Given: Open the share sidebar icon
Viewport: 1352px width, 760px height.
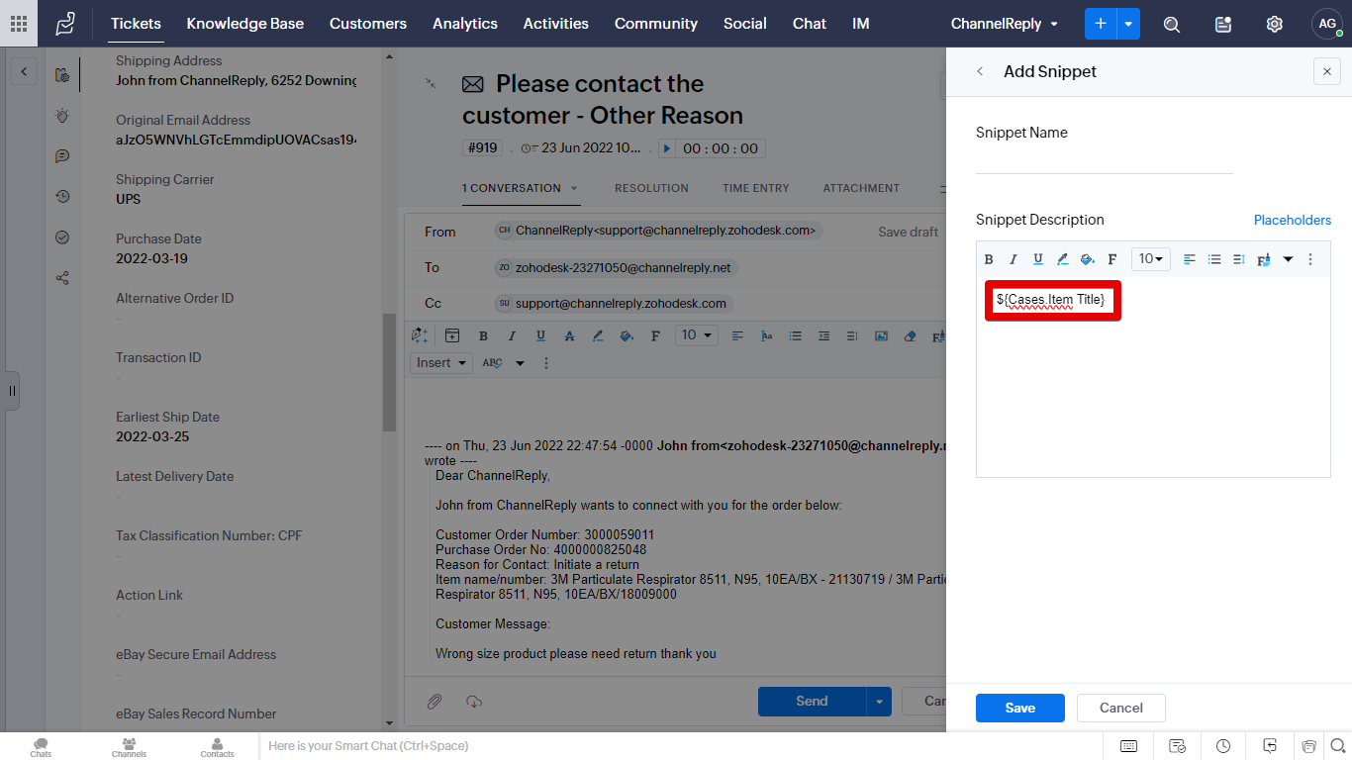Looking at the screenshot, I should (x=62, y=278).
